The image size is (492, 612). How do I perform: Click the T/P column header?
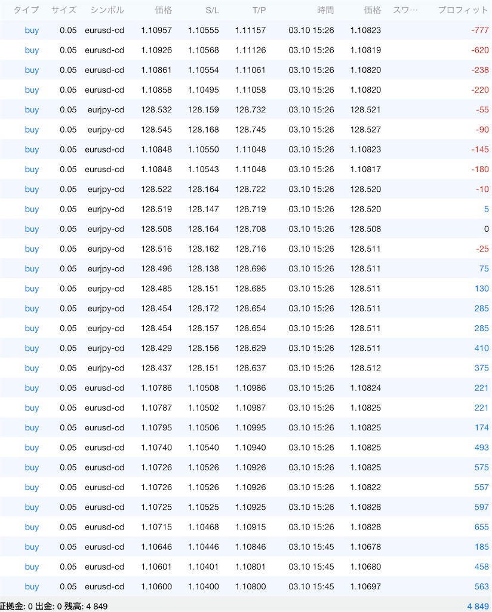259,10
